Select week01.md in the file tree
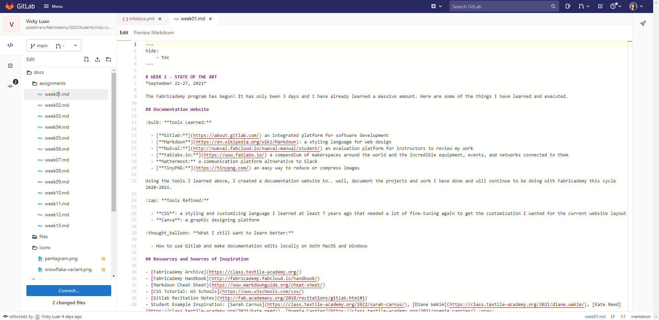Image resolution: width=659 pixels, height=320 pixels. pyautogui.click(x=66, y=94)
